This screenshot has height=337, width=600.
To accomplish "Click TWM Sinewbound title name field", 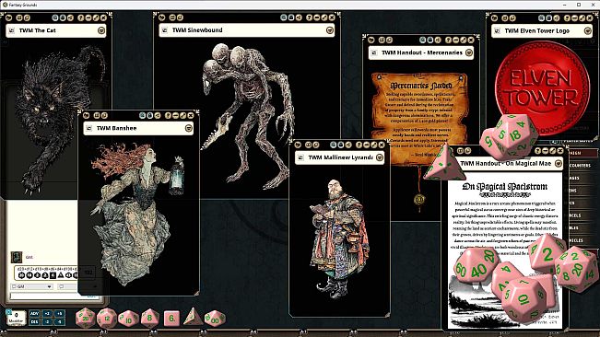I will 247,30.
